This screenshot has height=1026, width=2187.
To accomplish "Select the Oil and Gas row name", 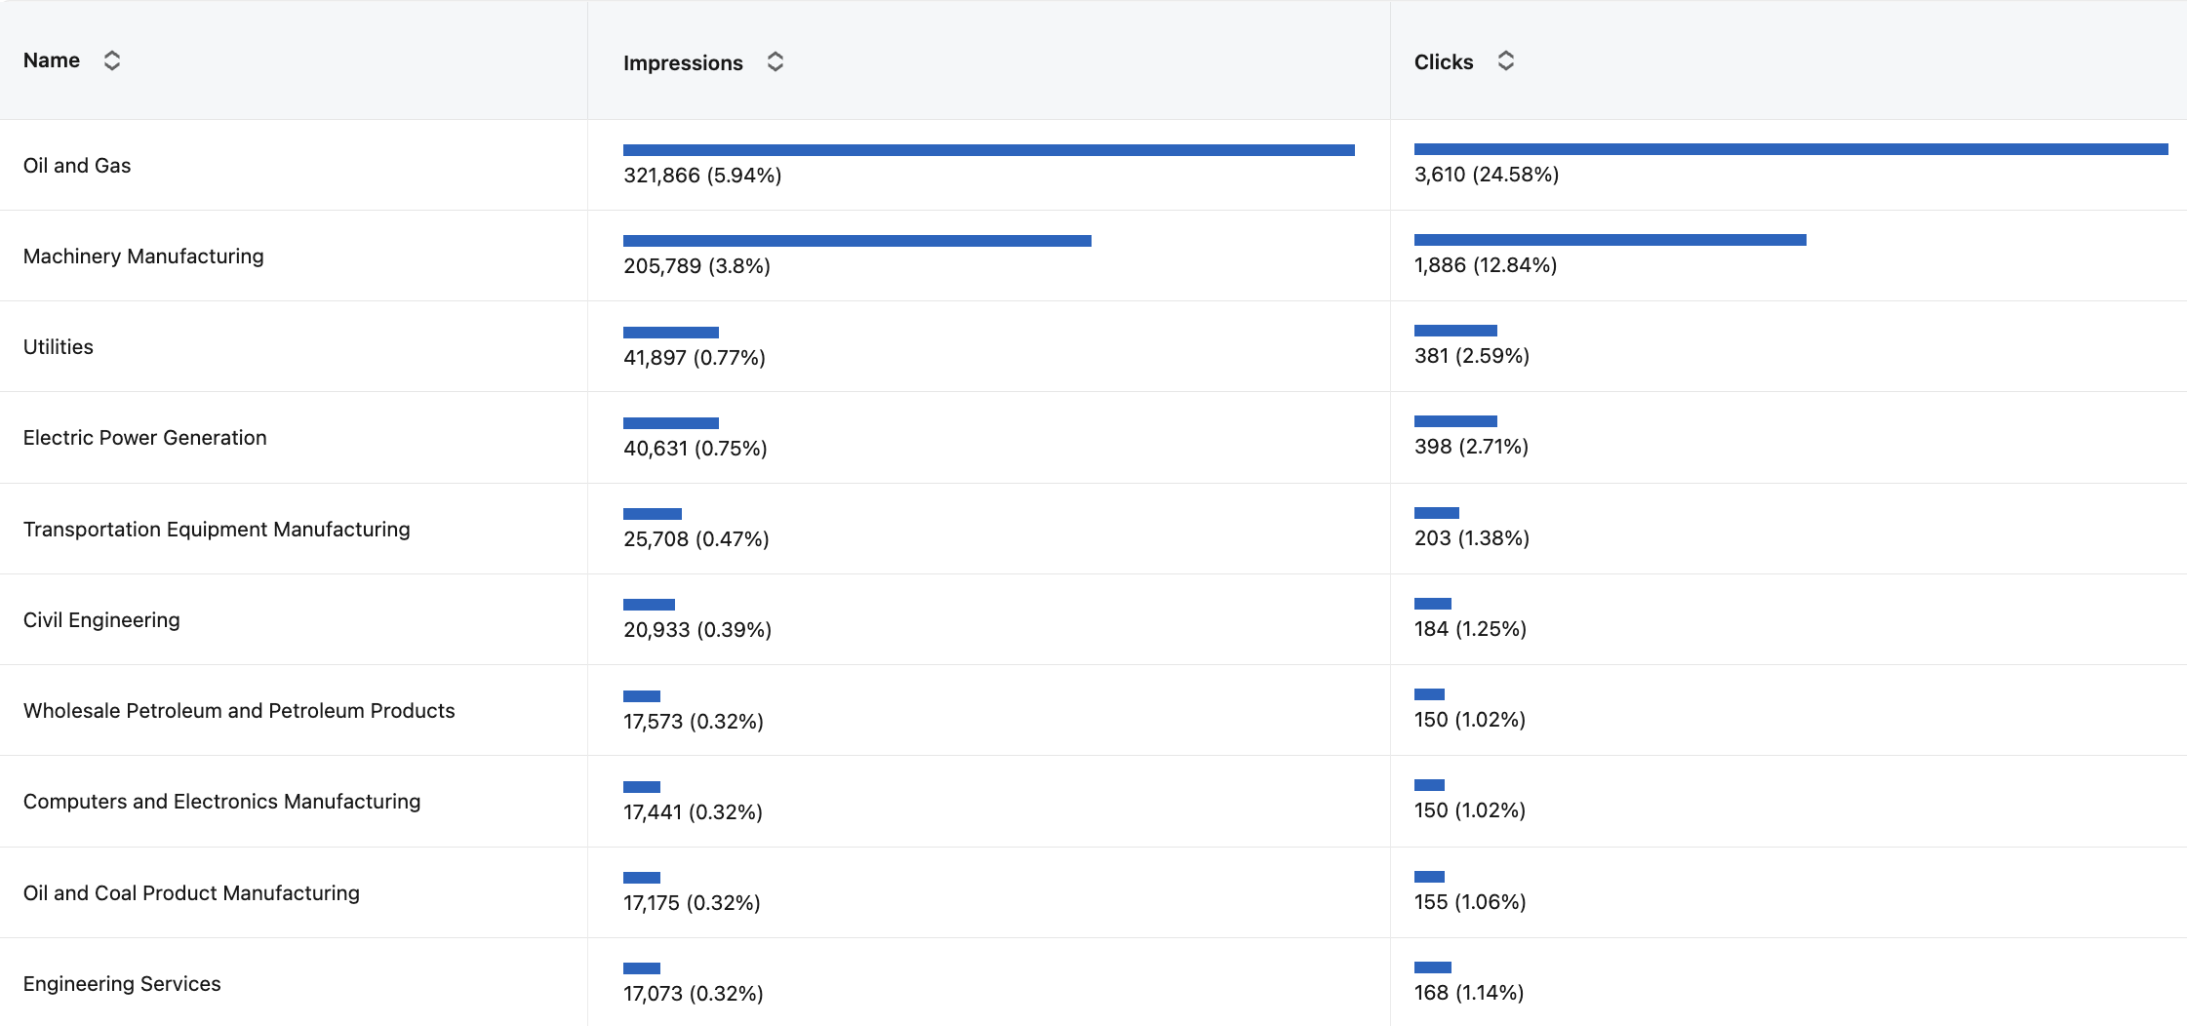I will [x=77, y=166].
